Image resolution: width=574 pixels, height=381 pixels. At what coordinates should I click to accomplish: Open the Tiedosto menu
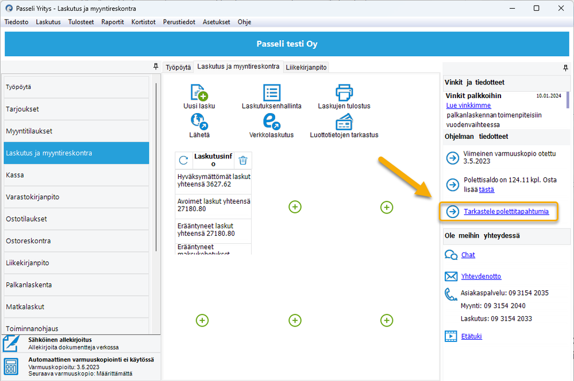coord(17,22)
